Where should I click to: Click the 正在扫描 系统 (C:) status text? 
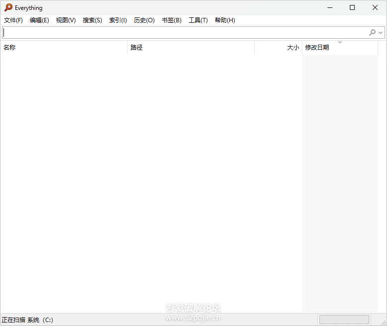tap(27, 320)
